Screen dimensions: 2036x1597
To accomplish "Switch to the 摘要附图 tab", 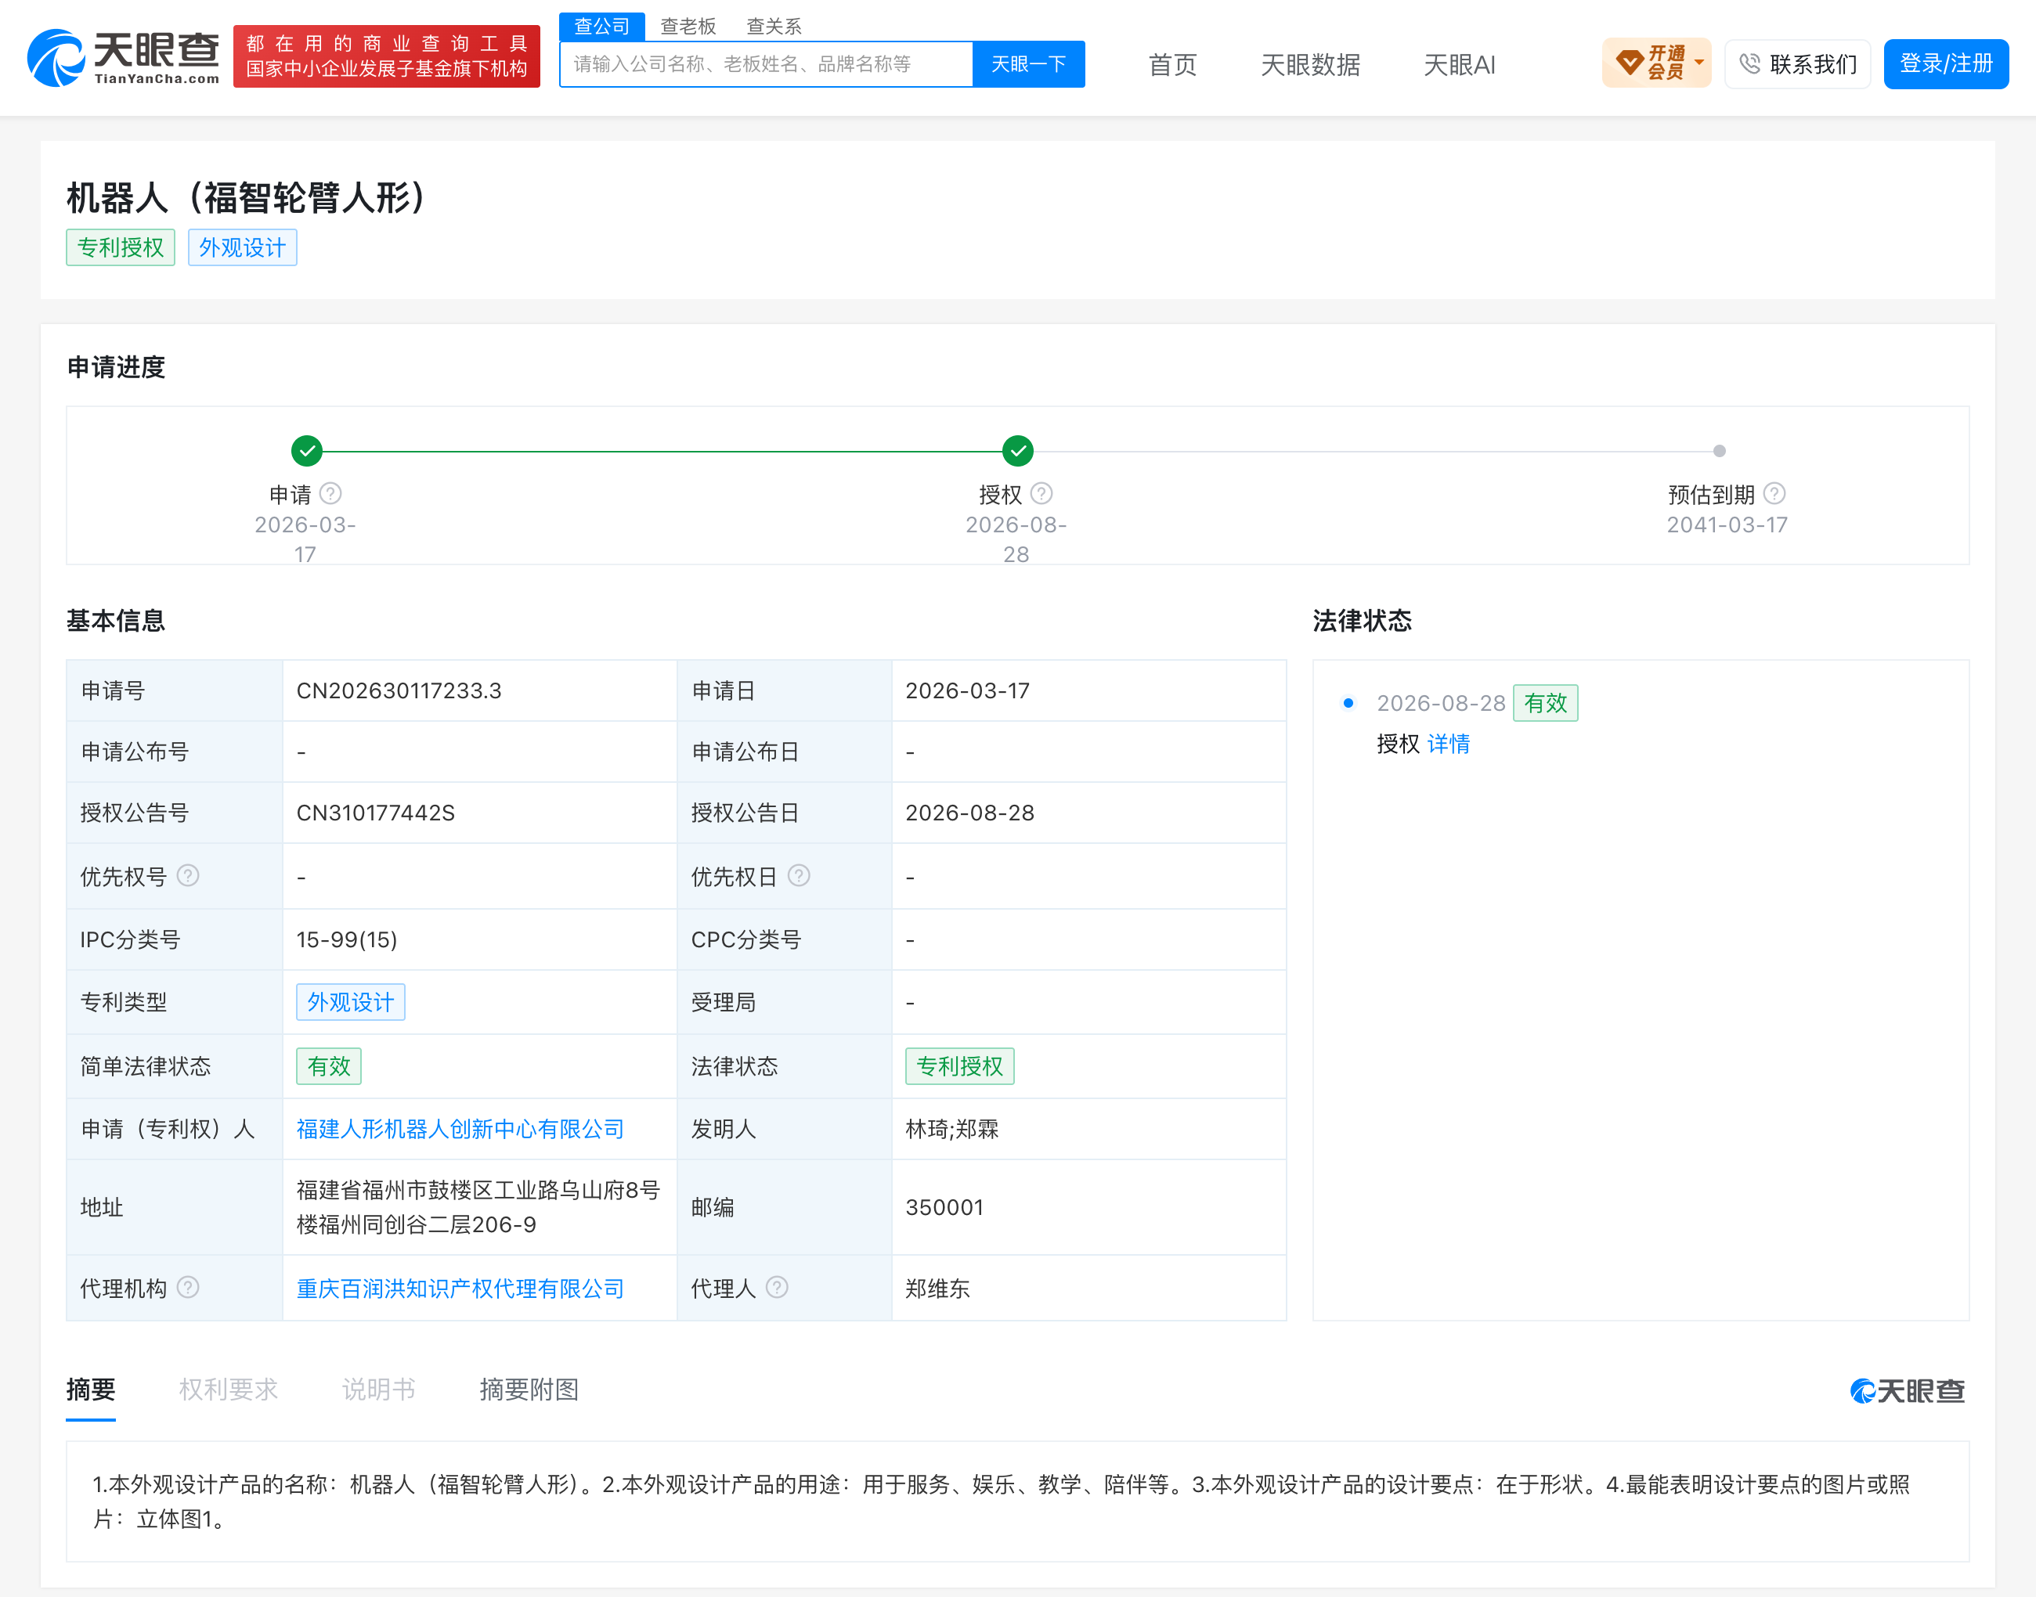I will pyautogui.click(x=529, y=1390).
